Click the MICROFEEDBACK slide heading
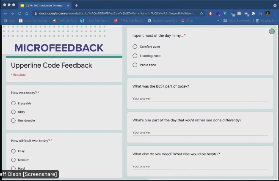Viewport: 279px width, 181px height. [x=59, y=48]
